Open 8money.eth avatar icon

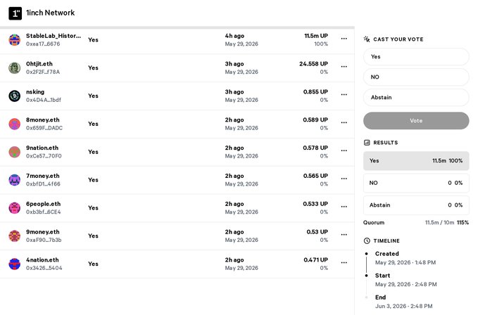coord(14,124)
